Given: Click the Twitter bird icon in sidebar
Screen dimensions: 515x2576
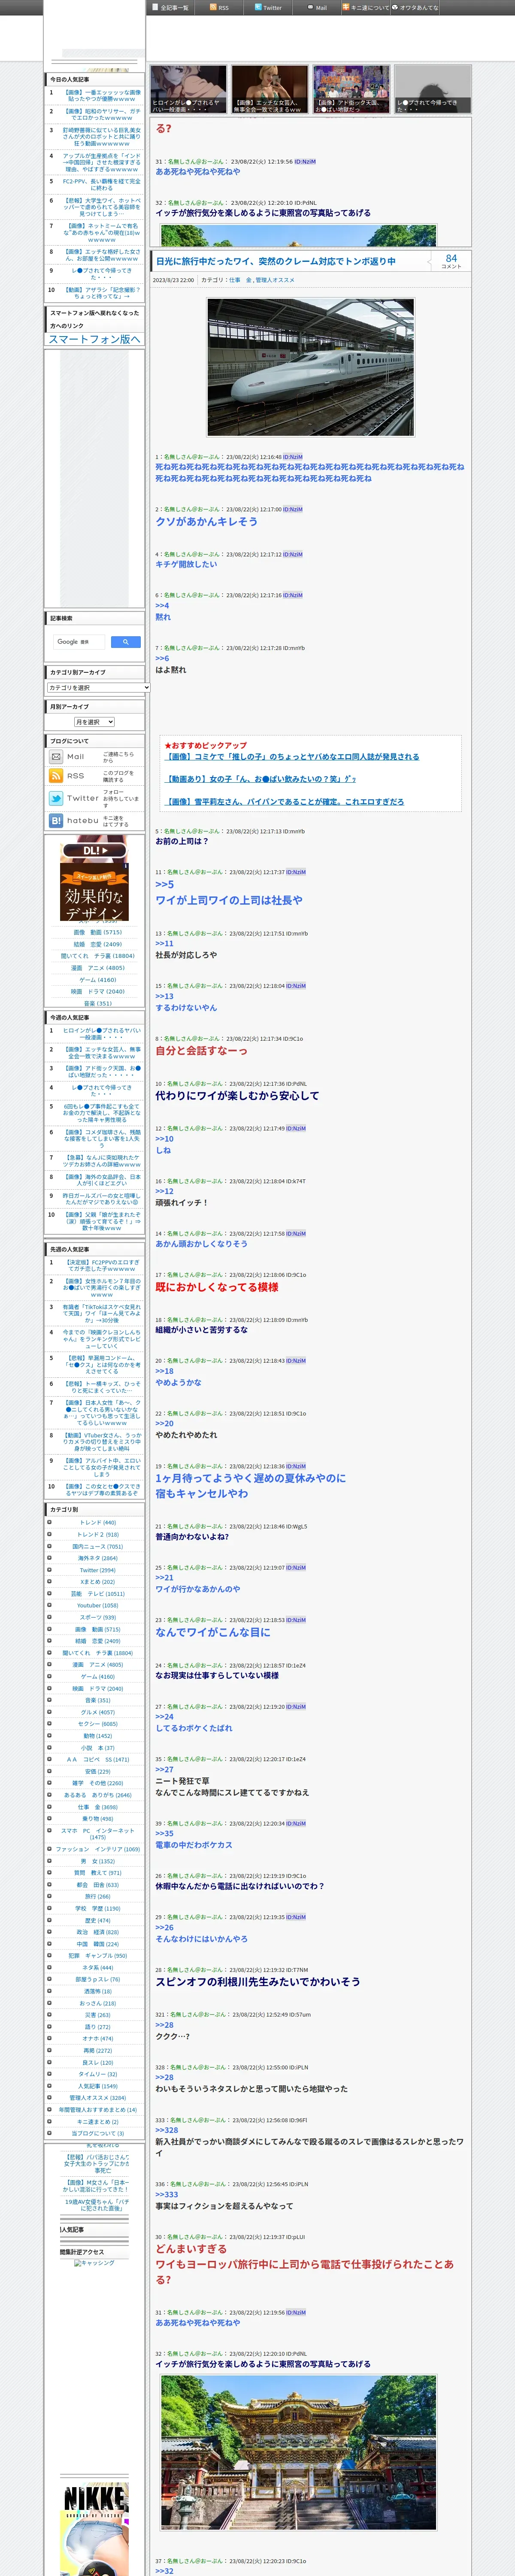Looking at the screenshot, I should (x=56, y=798).
